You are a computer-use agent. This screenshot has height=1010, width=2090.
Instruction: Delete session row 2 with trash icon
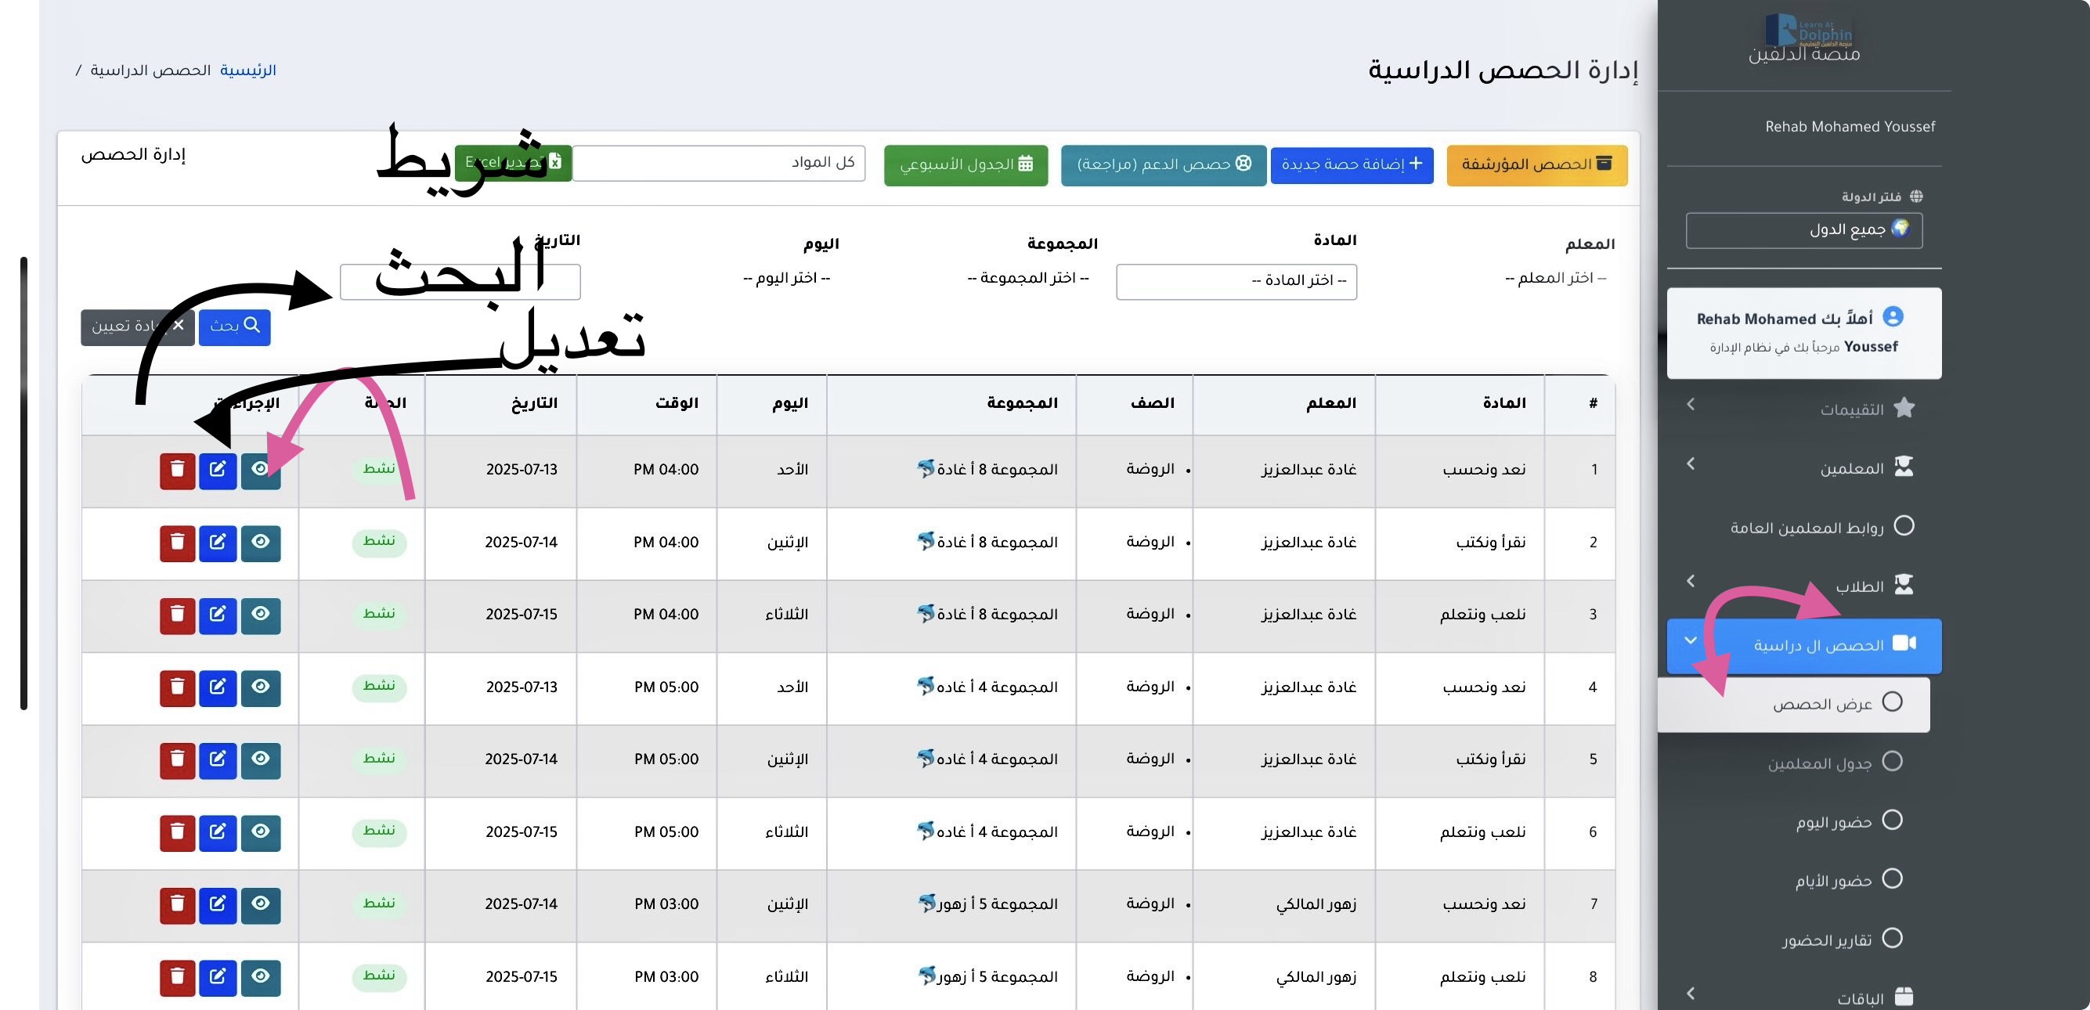click(x=177, y=542)
